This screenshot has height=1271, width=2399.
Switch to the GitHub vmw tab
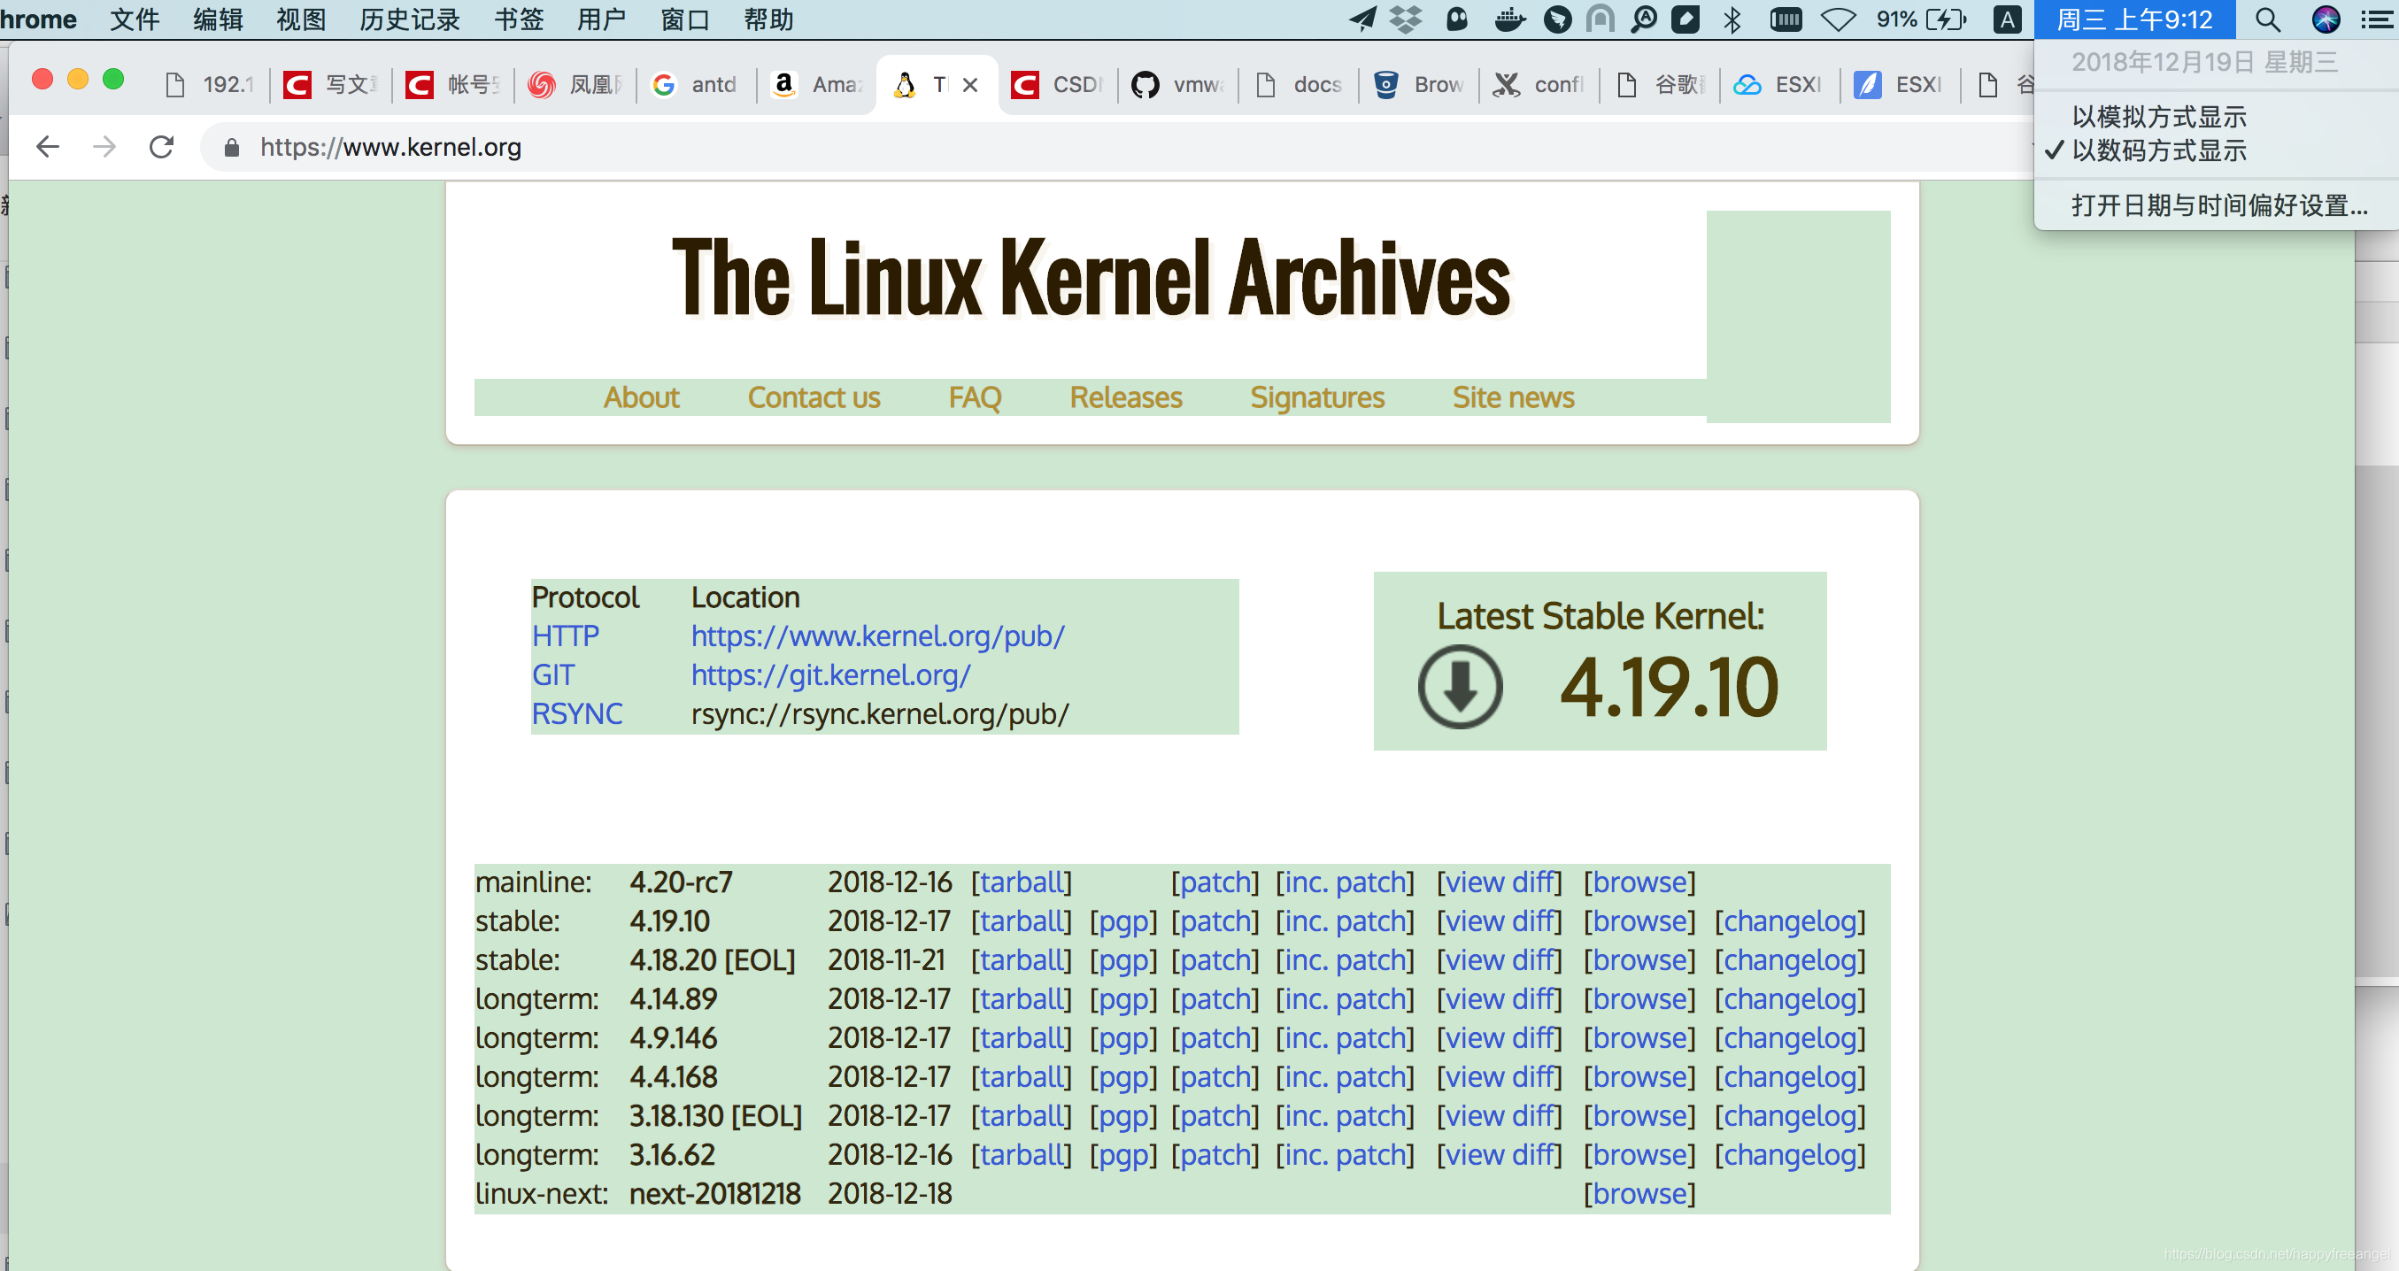1177,85
